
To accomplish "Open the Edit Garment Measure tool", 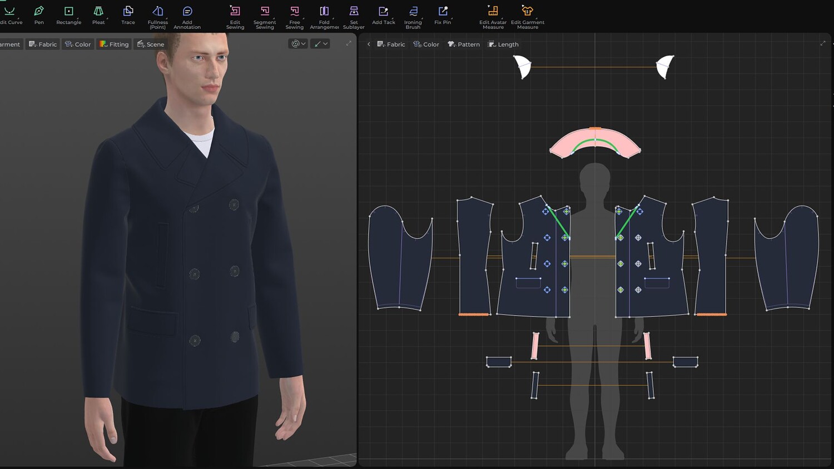I will tap(528, 17).
